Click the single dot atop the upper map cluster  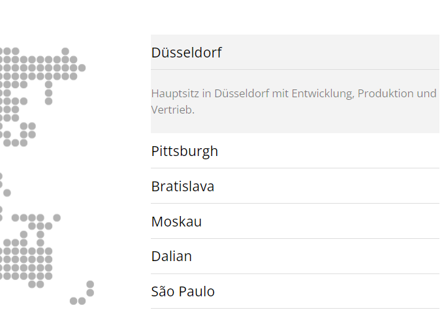click(65, 51)
